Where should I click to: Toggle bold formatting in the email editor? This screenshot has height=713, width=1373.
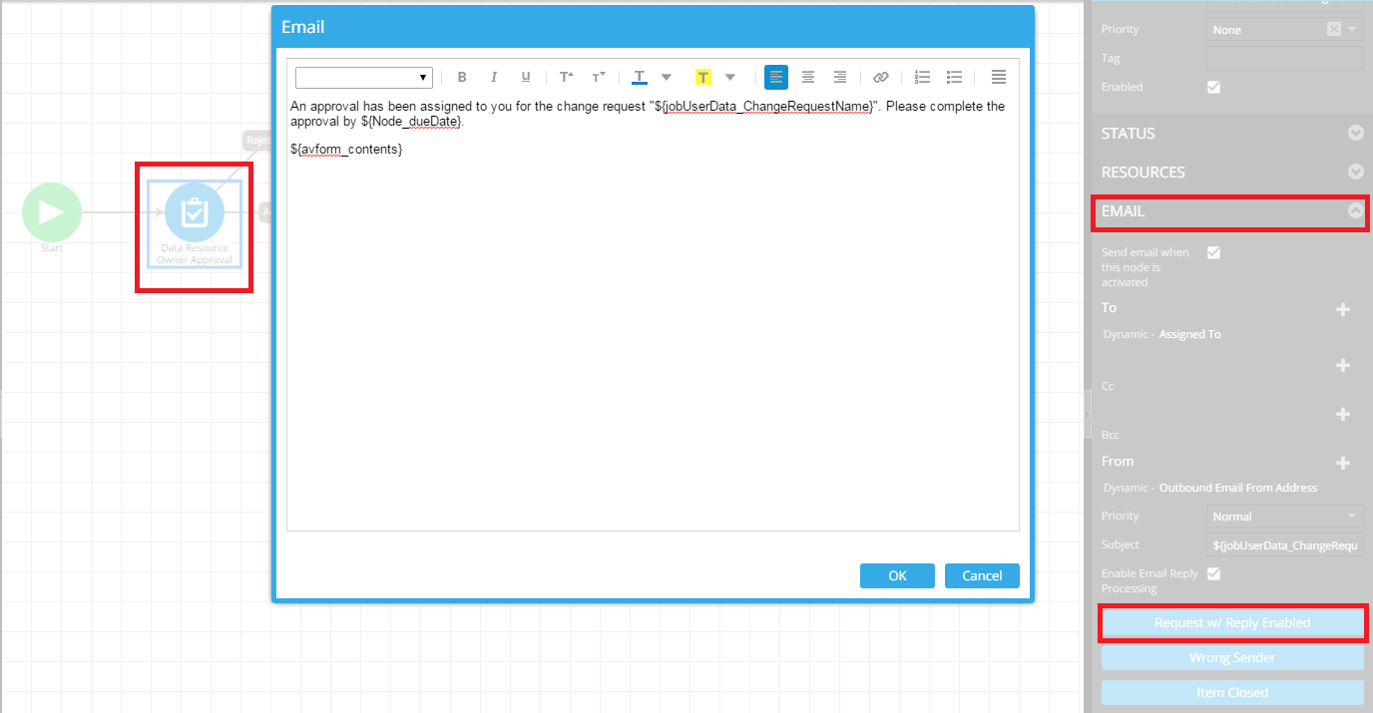click(461, 77)
